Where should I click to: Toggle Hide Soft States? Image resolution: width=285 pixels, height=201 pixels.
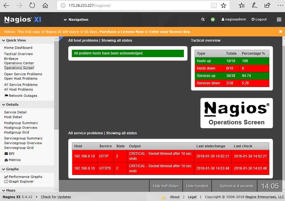[166, 186]
